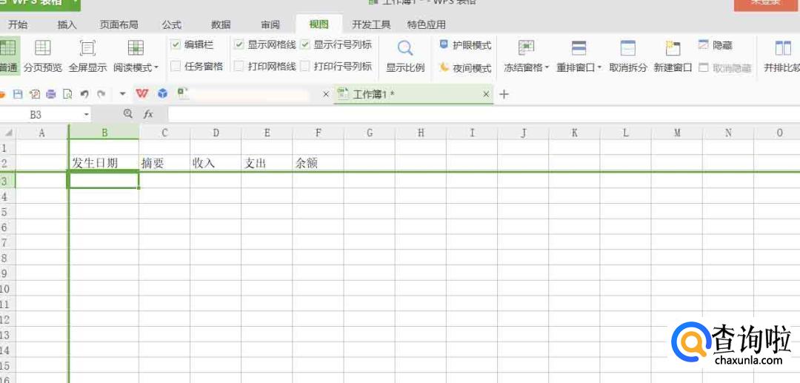Open the 特色应用 ribbon tab
Image resolution: width=800 pixels, height=383 pixels.
click(x=427, y=24)
